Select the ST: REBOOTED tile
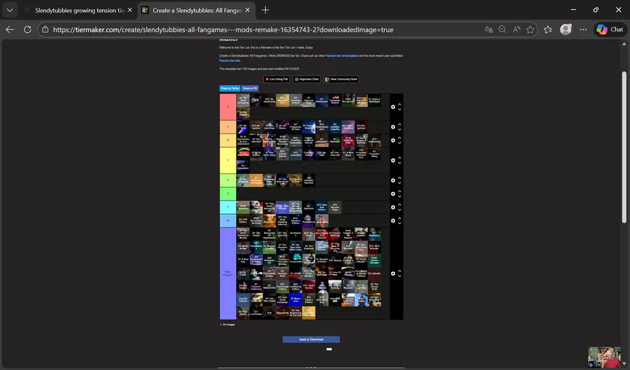Image resolution: width=630 pixels, height=370 pixels. [x=269, y=287]
